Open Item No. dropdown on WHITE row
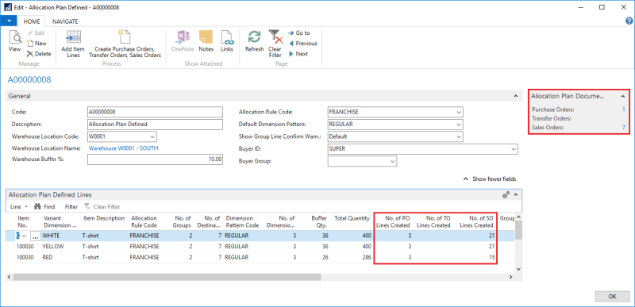Screen dimensions: 635x307 click(25, 236)
